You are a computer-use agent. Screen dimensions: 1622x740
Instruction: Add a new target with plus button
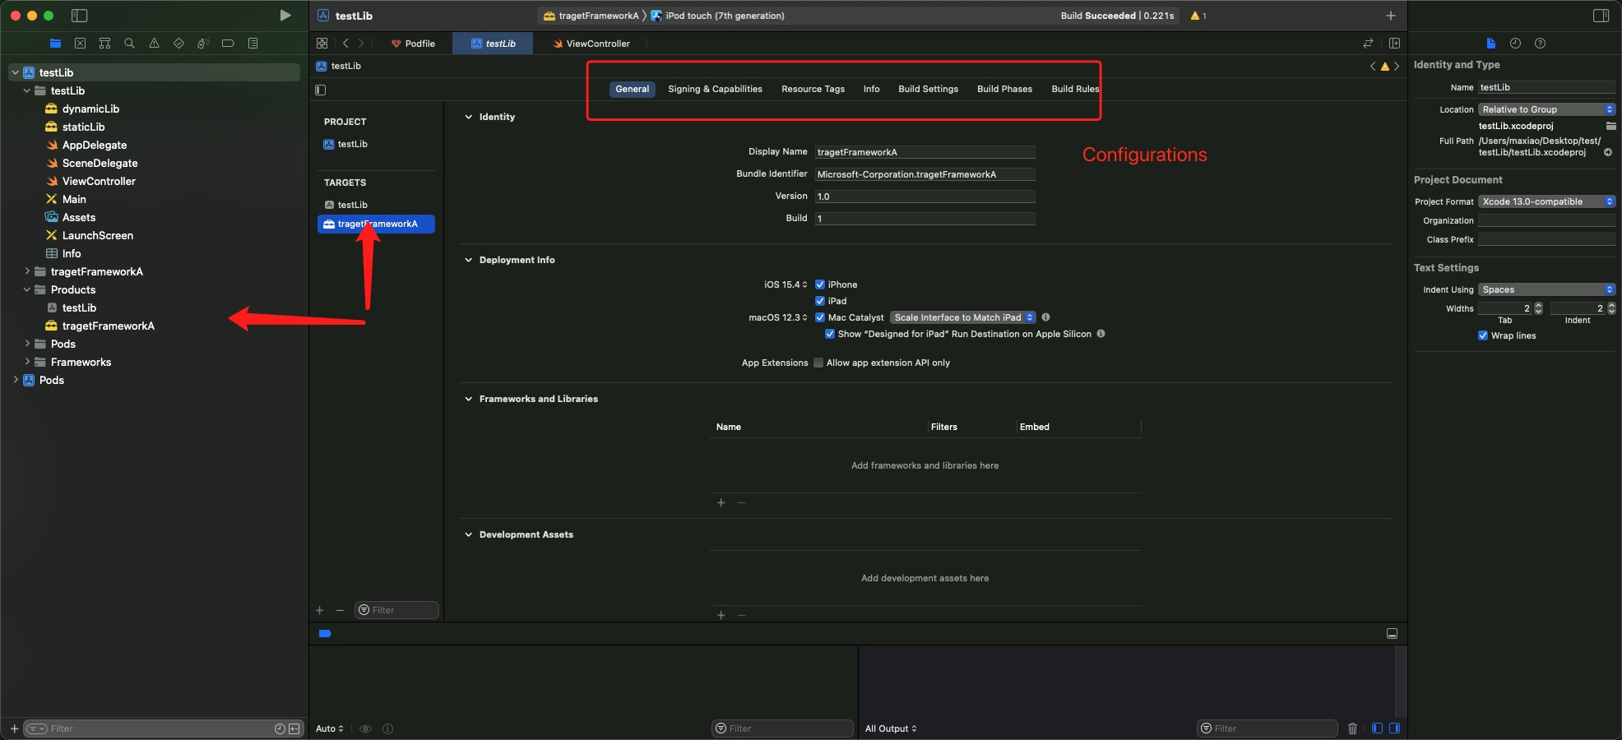(x=320, y=610)
